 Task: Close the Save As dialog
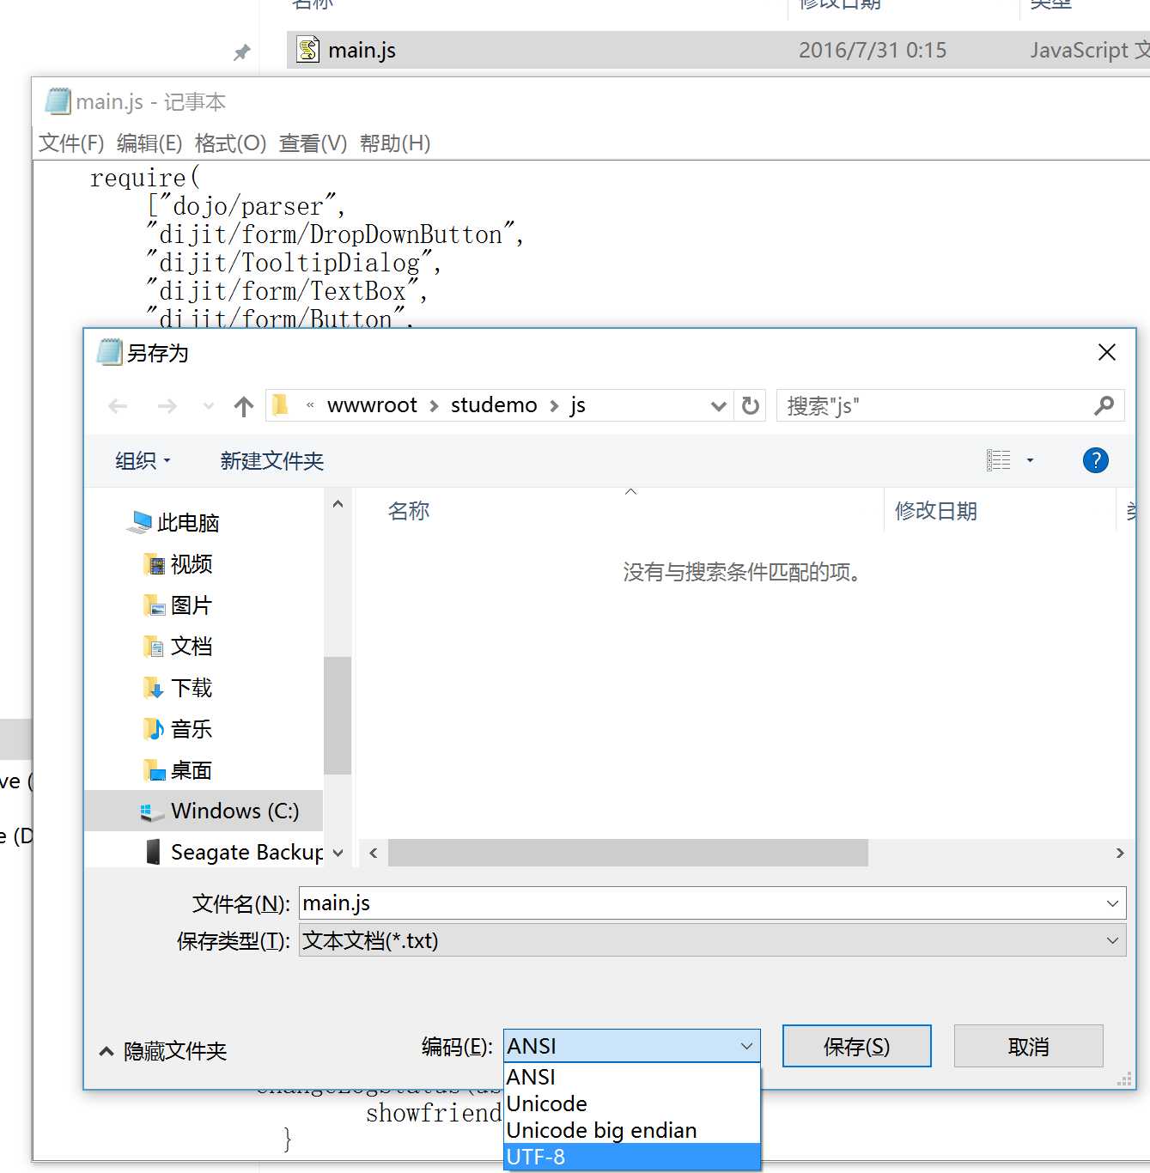click(1107, 352)
